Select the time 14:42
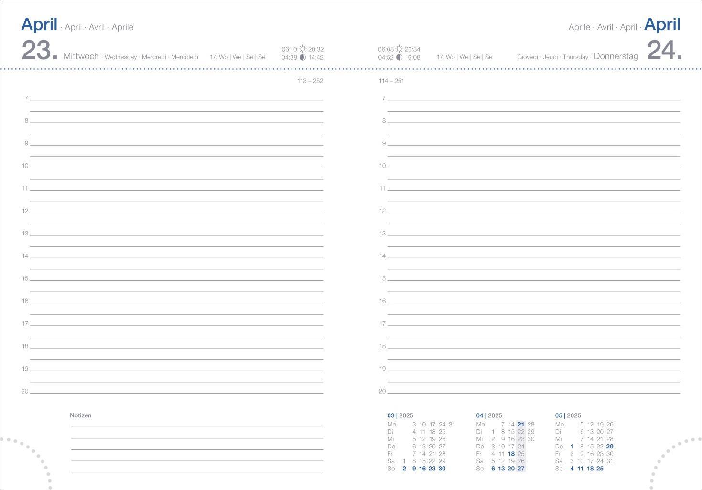Screen dimensions: 702x490 (x=316, y=57)
